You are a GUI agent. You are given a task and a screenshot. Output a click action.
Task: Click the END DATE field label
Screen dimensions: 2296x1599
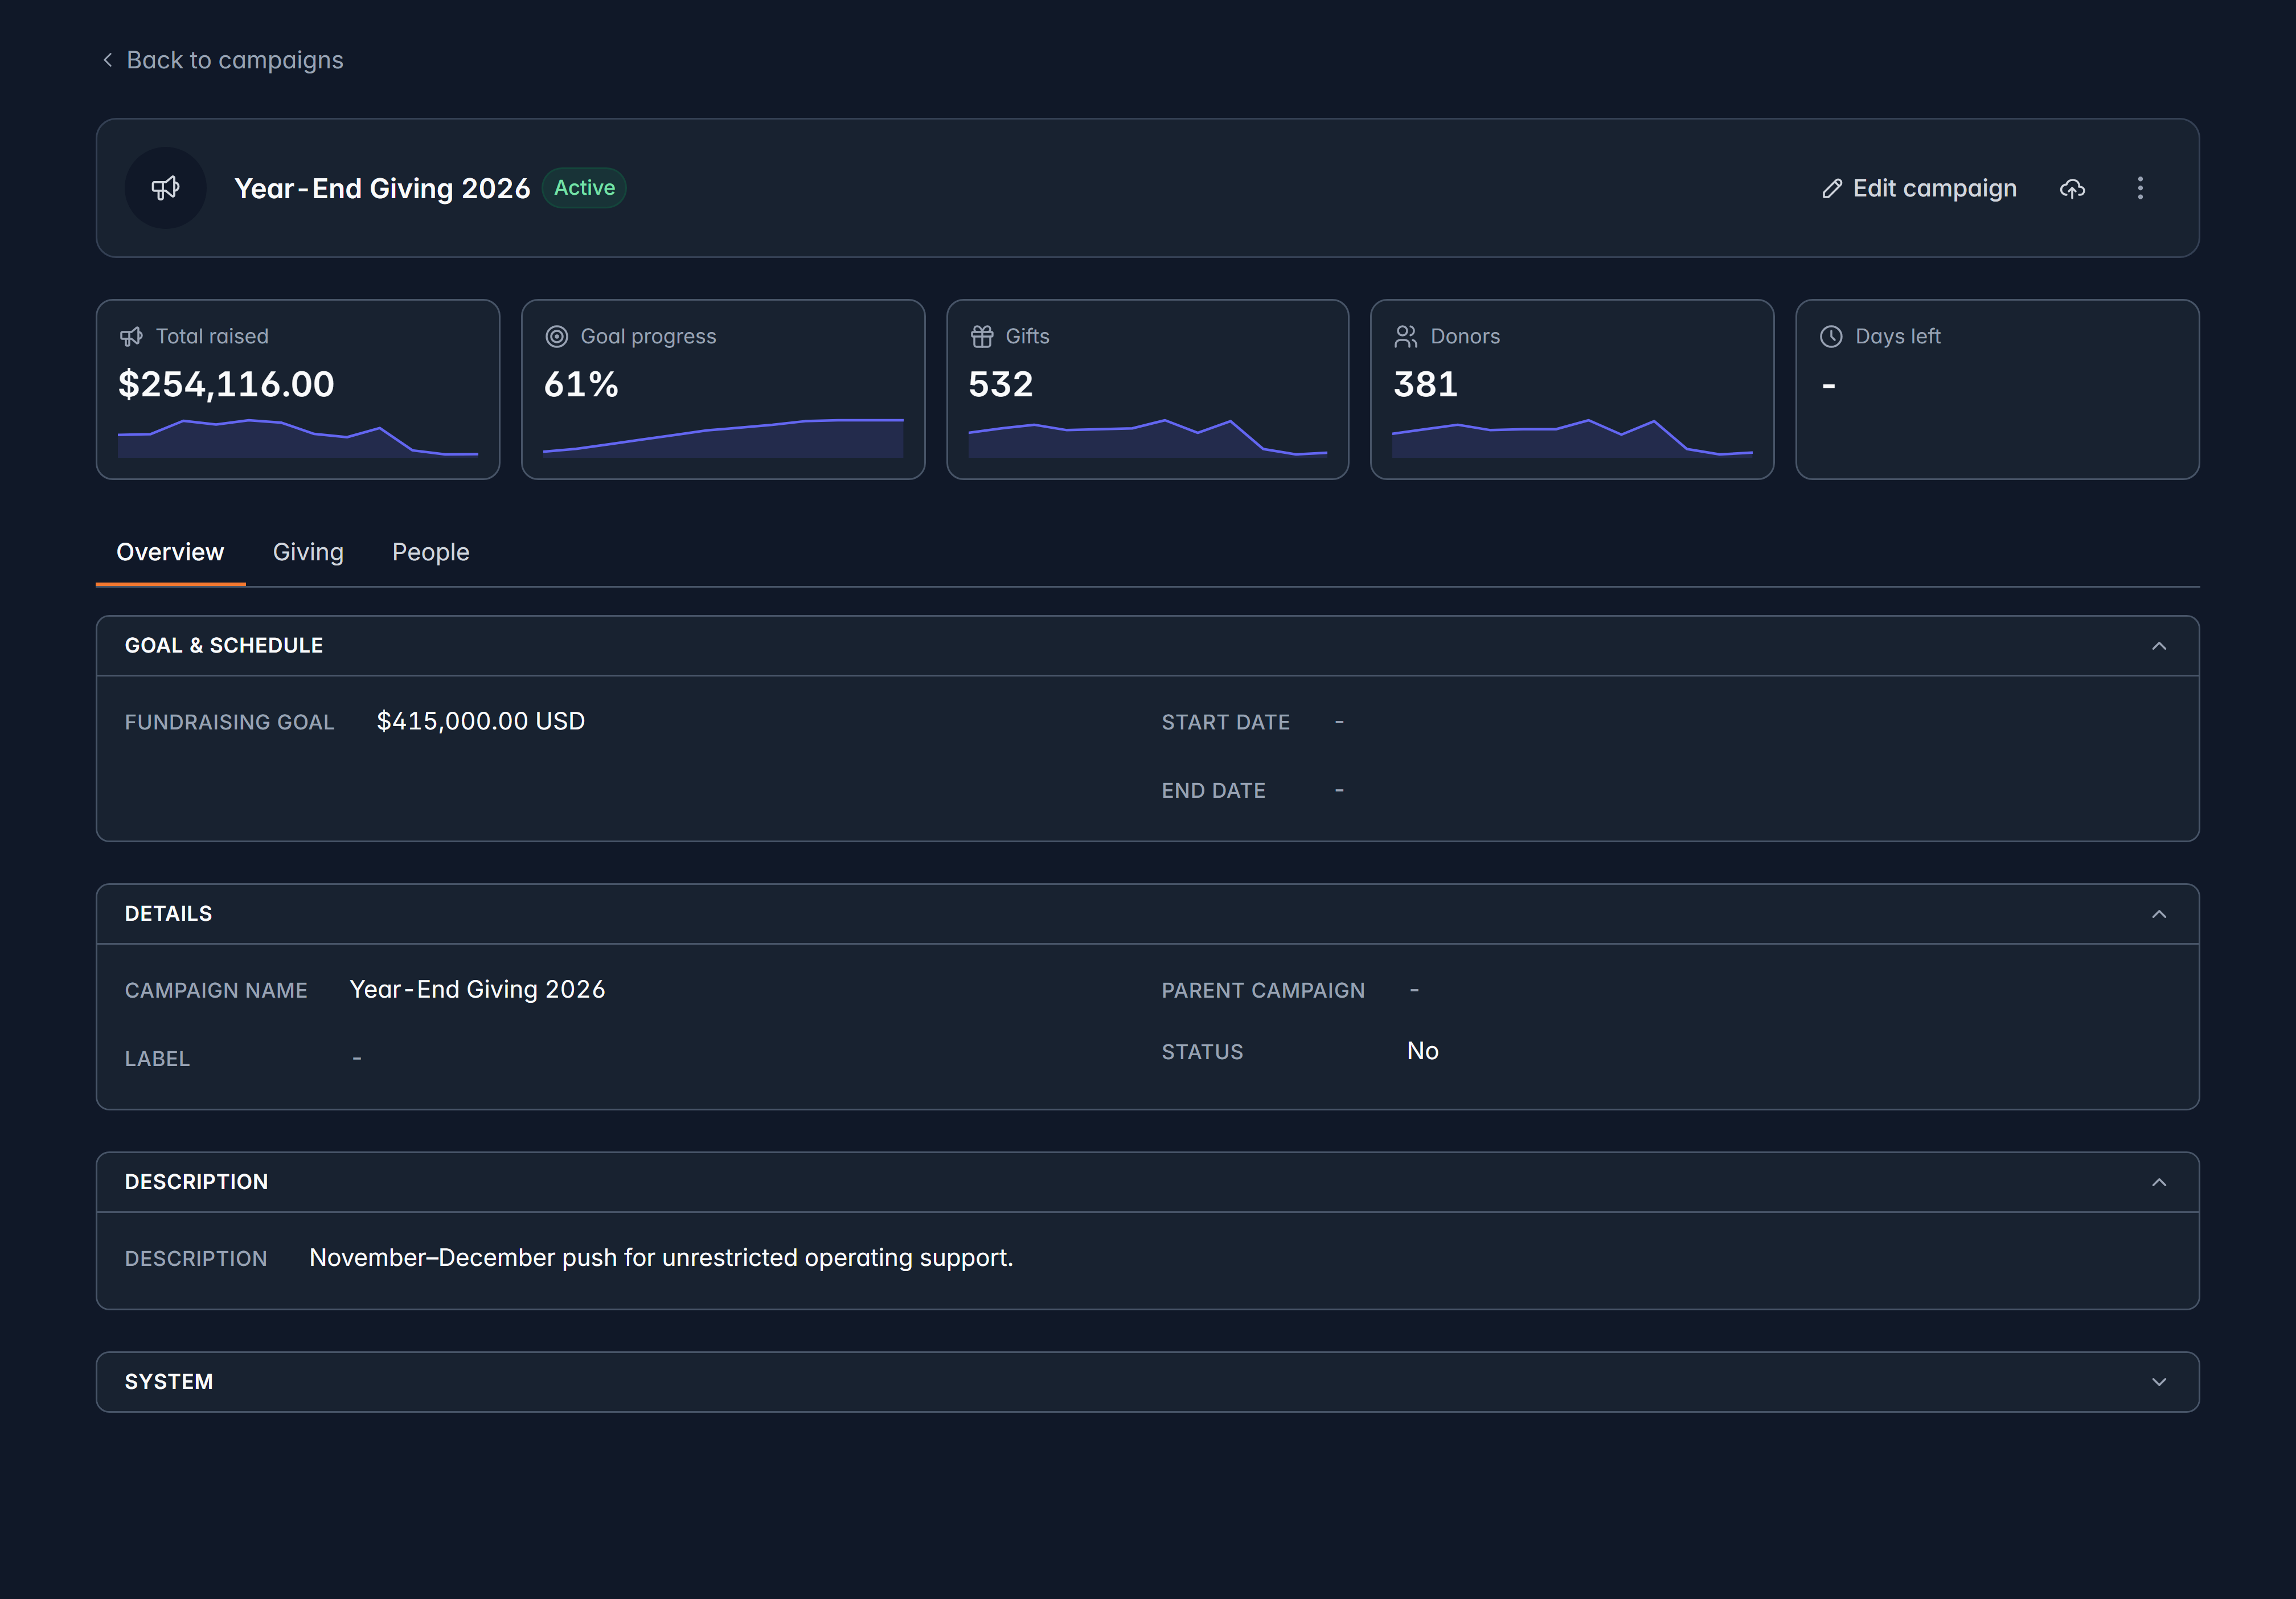1213,791
